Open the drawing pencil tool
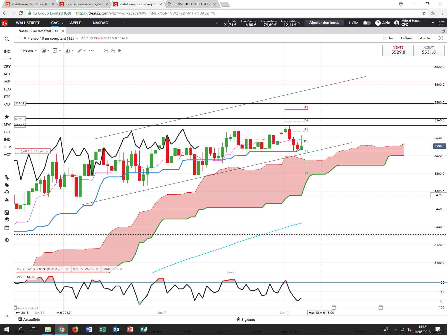The image size is (447, 335). 80,51
